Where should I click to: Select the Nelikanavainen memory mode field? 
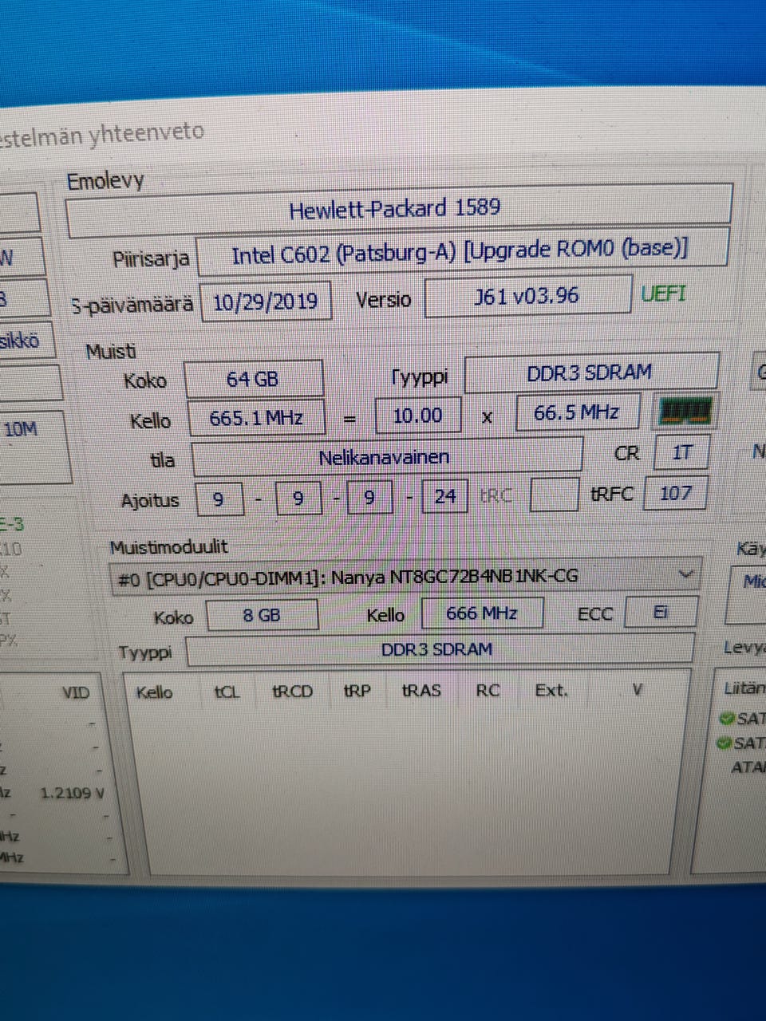point(387,457)
